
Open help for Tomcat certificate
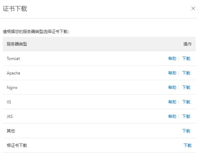(172, 58)
